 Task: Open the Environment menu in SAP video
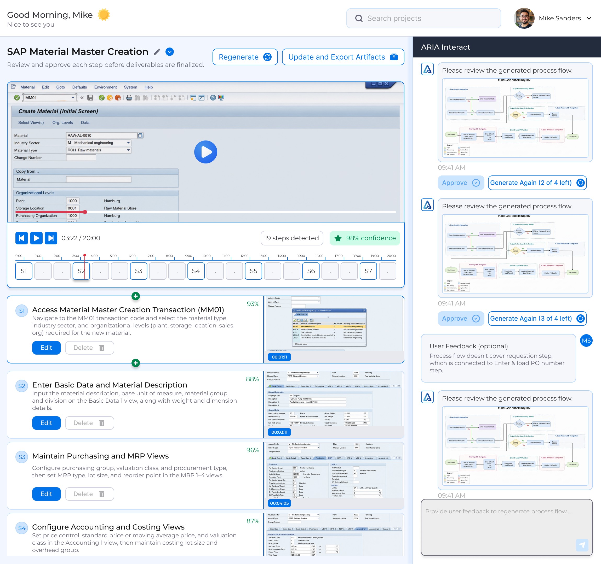pyautogui.click(x=105, y=87)
